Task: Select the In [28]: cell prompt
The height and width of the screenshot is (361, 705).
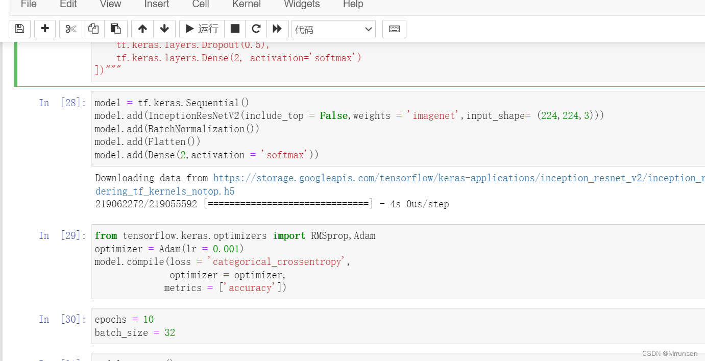Action: coord(62,103)
